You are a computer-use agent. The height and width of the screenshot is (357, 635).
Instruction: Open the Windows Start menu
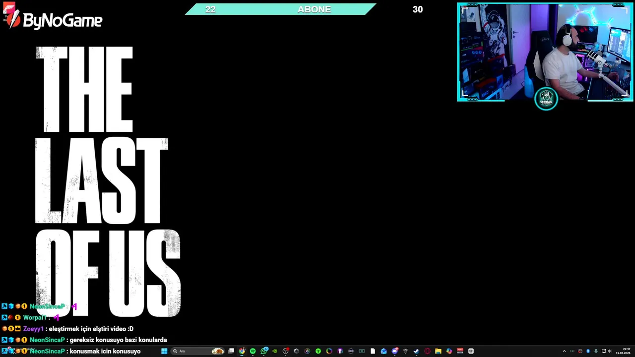click(x=164, y=351)
